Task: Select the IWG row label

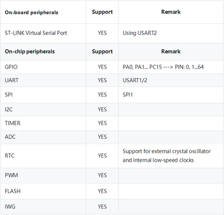Action: point(10,207)
